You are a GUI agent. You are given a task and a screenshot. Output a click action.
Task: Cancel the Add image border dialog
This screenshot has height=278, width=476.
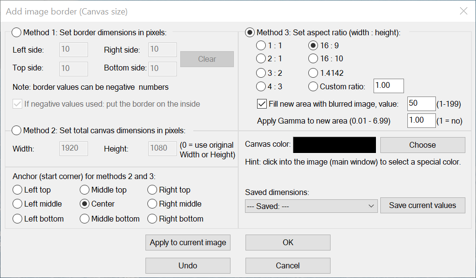point(288,265)
